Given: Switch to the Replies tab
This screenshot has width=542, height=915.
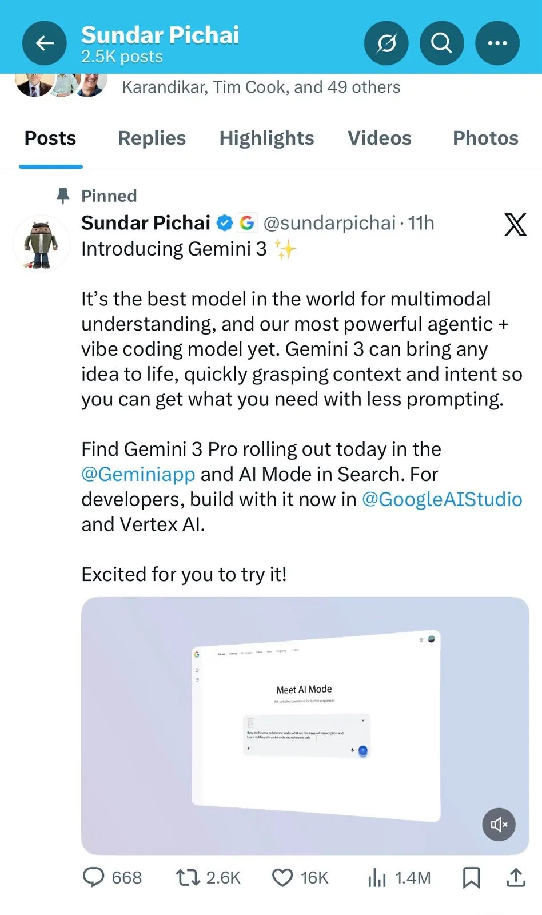Looking at the screenshot, I should 151,138.
